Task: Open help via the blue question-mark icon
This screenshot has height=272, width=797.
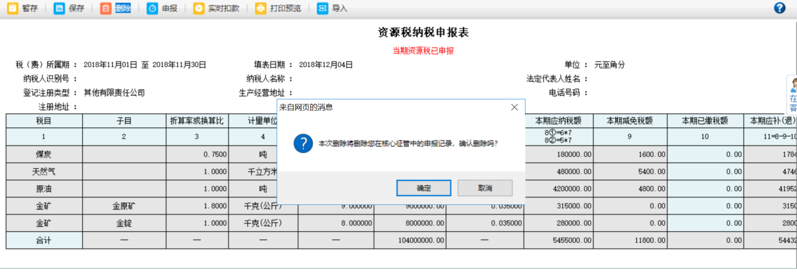Action: [780, 8]
